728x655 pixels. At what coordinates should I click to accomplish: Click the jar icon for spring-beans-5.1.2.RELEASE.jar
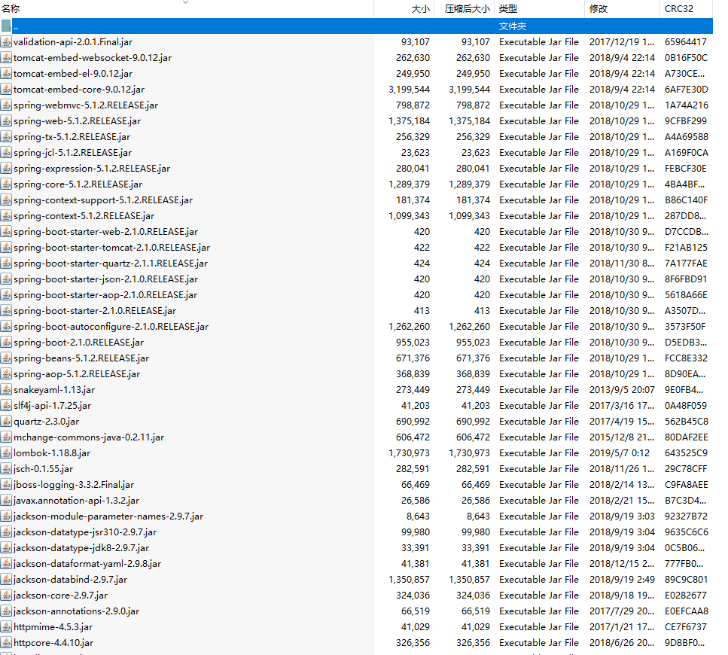pos(6,358)
